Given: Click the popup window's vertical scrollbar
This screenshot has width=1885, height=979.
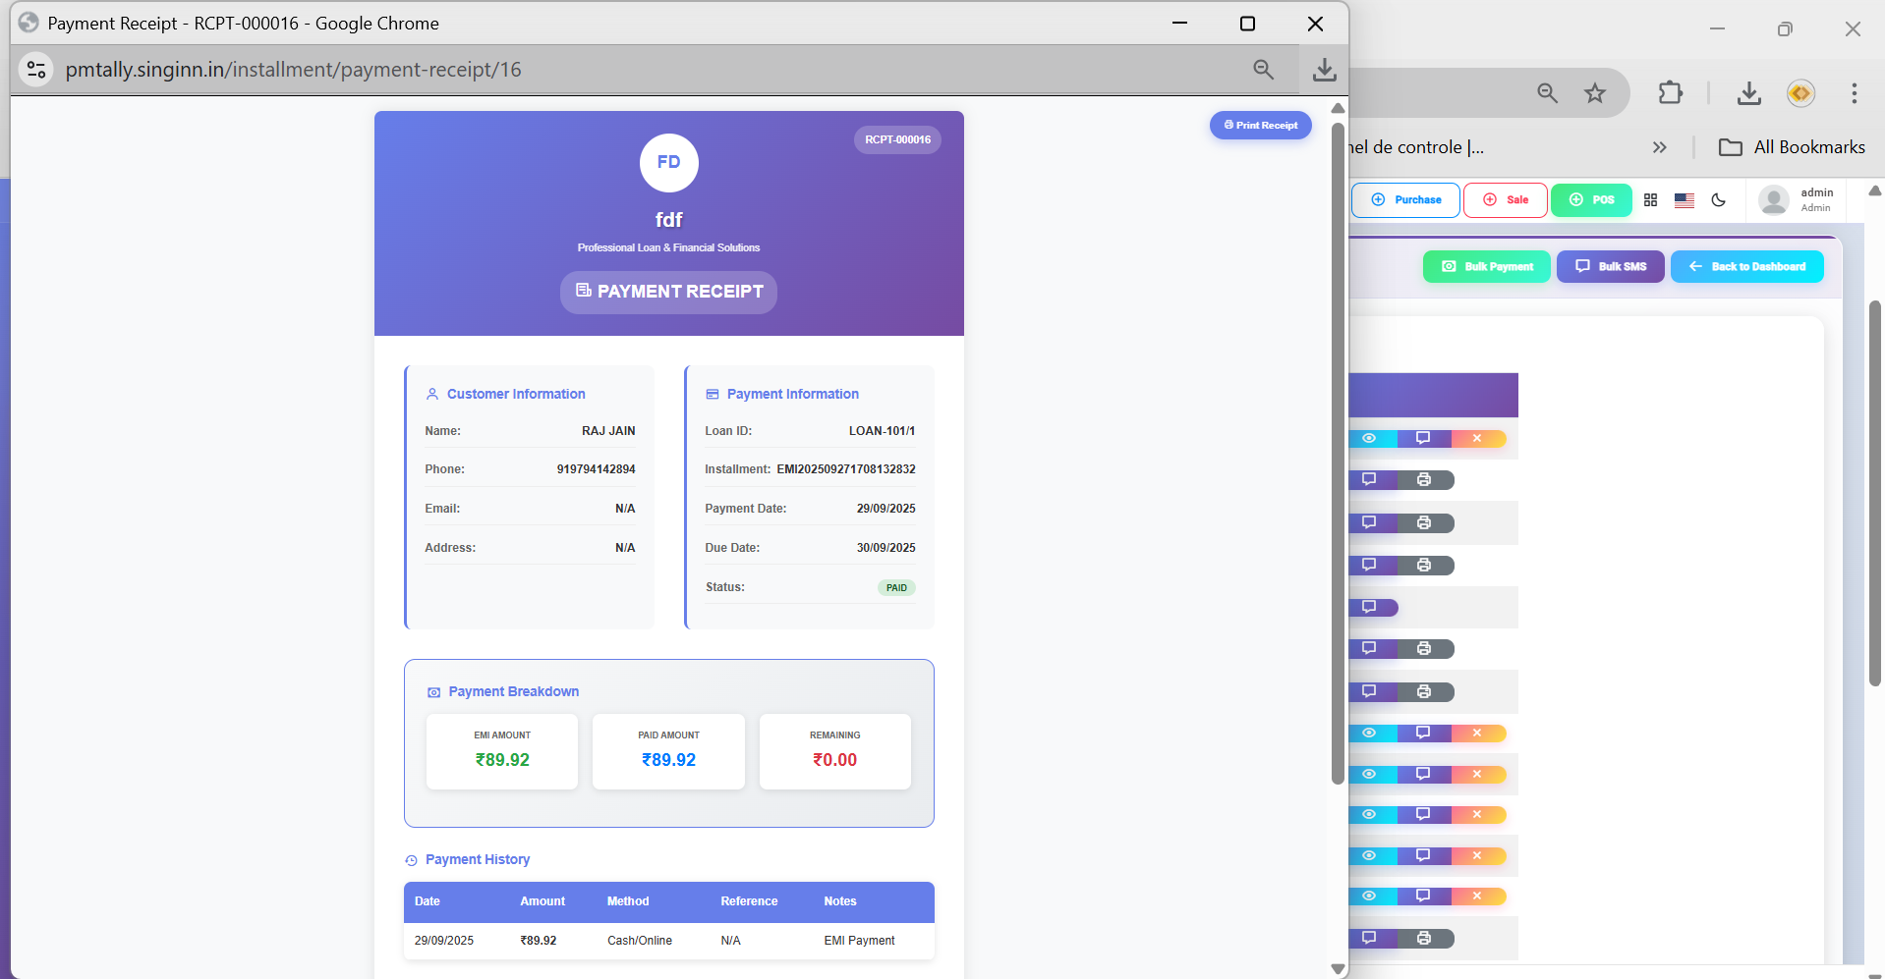Looking at the screenshot, I should pos(1338,452).
